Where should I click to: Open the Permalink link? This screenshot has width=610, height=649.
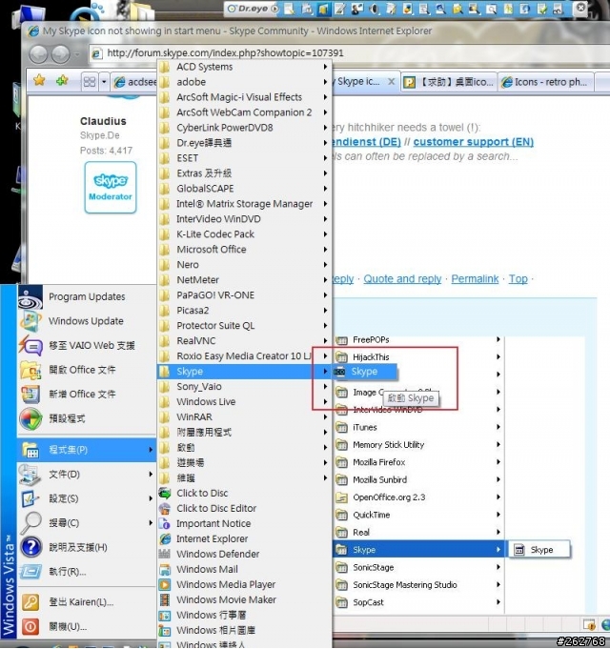[x=475, y=279]
